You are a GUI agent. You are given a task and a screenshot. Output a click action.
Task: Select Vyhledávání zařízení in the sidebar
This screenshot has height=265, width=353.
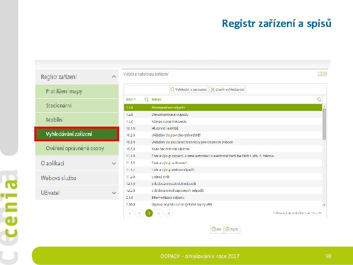tap(77, 134)
